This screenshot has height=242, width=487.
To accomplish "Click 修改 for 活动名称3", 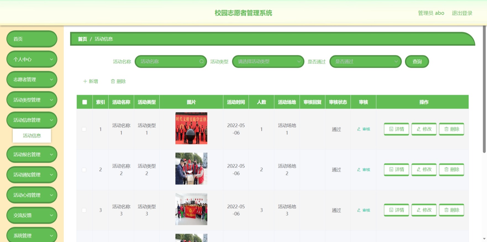I will (x=424, y=210).
